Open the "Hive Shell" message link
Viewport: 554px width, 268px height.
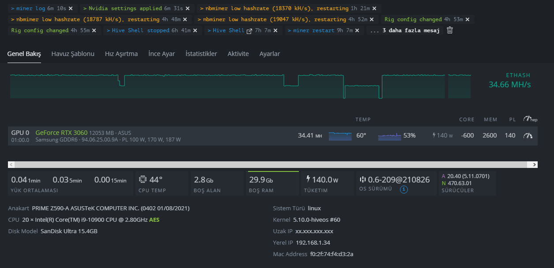[x=228, y=30]
